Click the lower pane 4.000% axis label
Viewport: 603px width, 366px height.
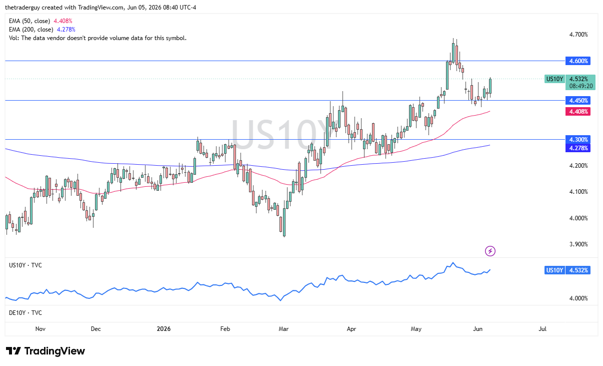578,298
